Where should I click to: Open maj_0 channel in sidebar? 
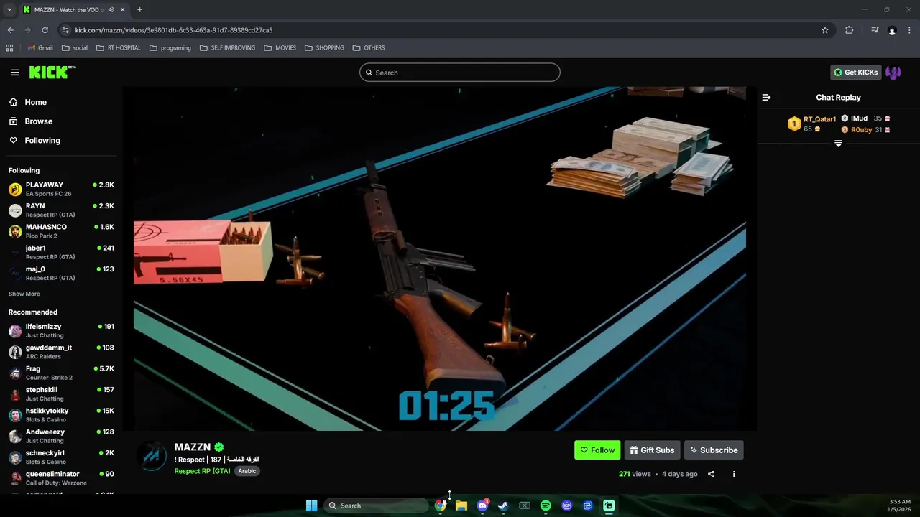click(x=61, y=273)
